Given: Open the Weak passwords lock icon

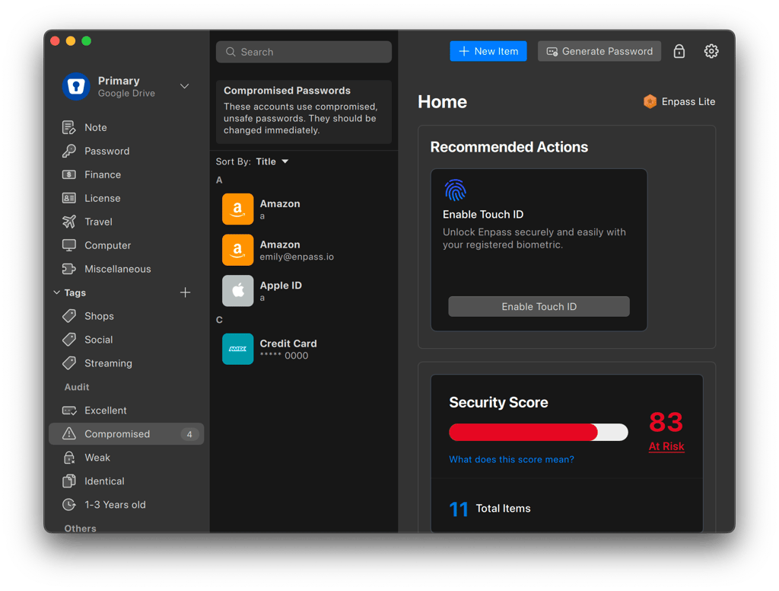Looking at the screenshot, I should 69,457.
